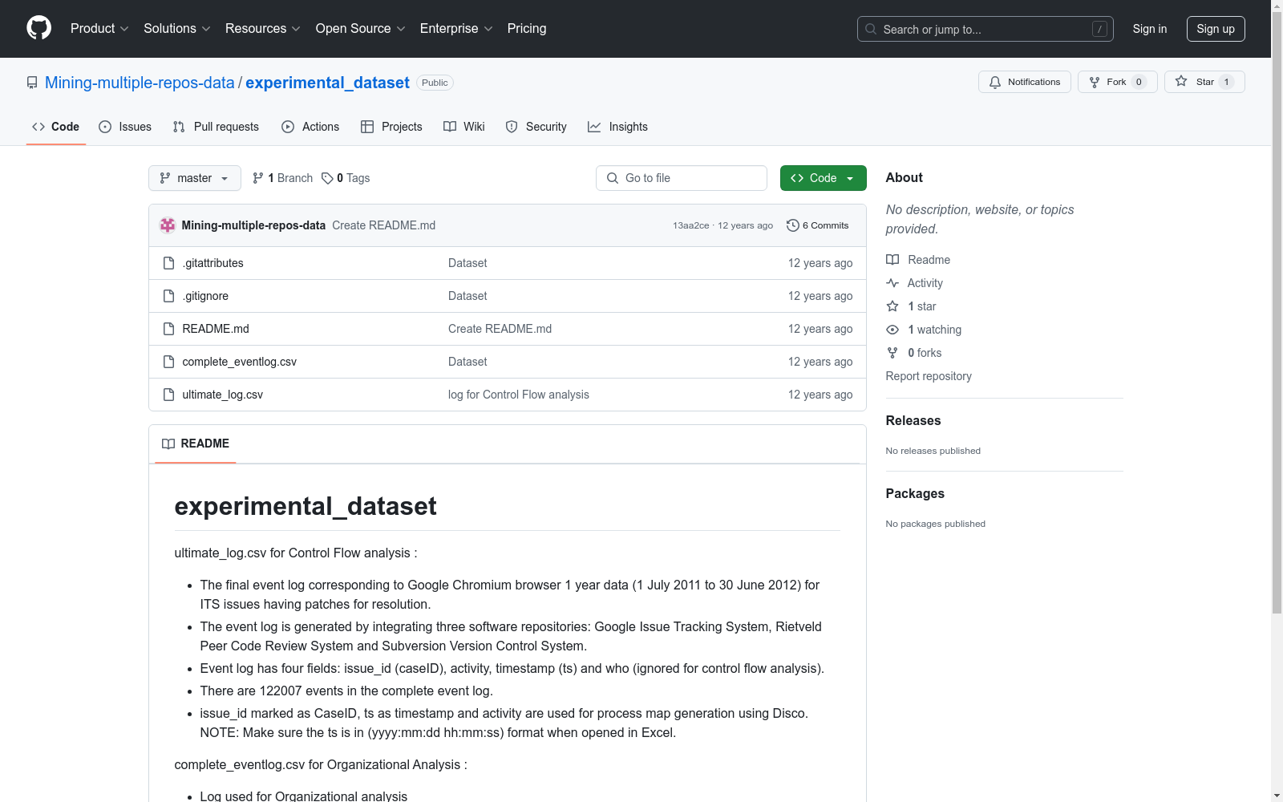Click the .gitignore file icon
The height and width of the screenshot is (802, 1283).
click(x=168, y=296)
